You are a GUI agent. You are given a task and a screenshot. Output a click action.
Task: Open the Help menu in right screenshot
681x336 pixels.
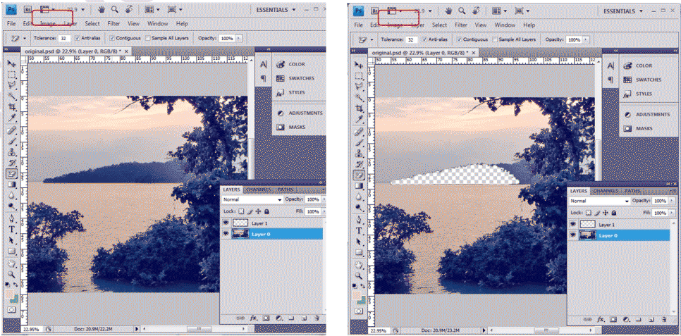click(x=529, y=25)
